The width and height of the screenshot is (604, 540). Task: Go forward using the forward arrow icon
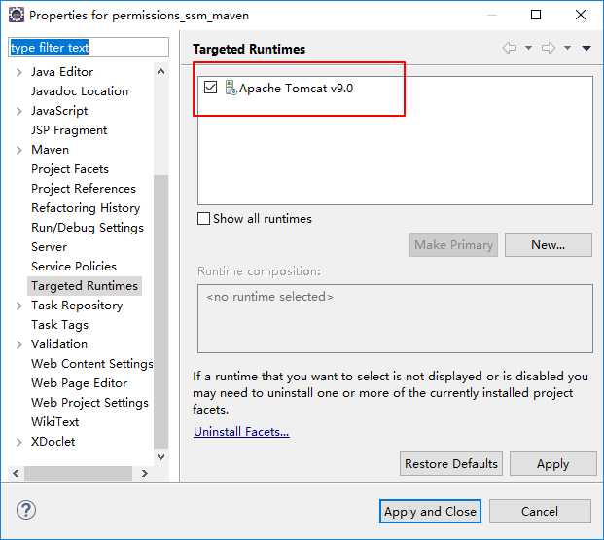coord(549,48)
